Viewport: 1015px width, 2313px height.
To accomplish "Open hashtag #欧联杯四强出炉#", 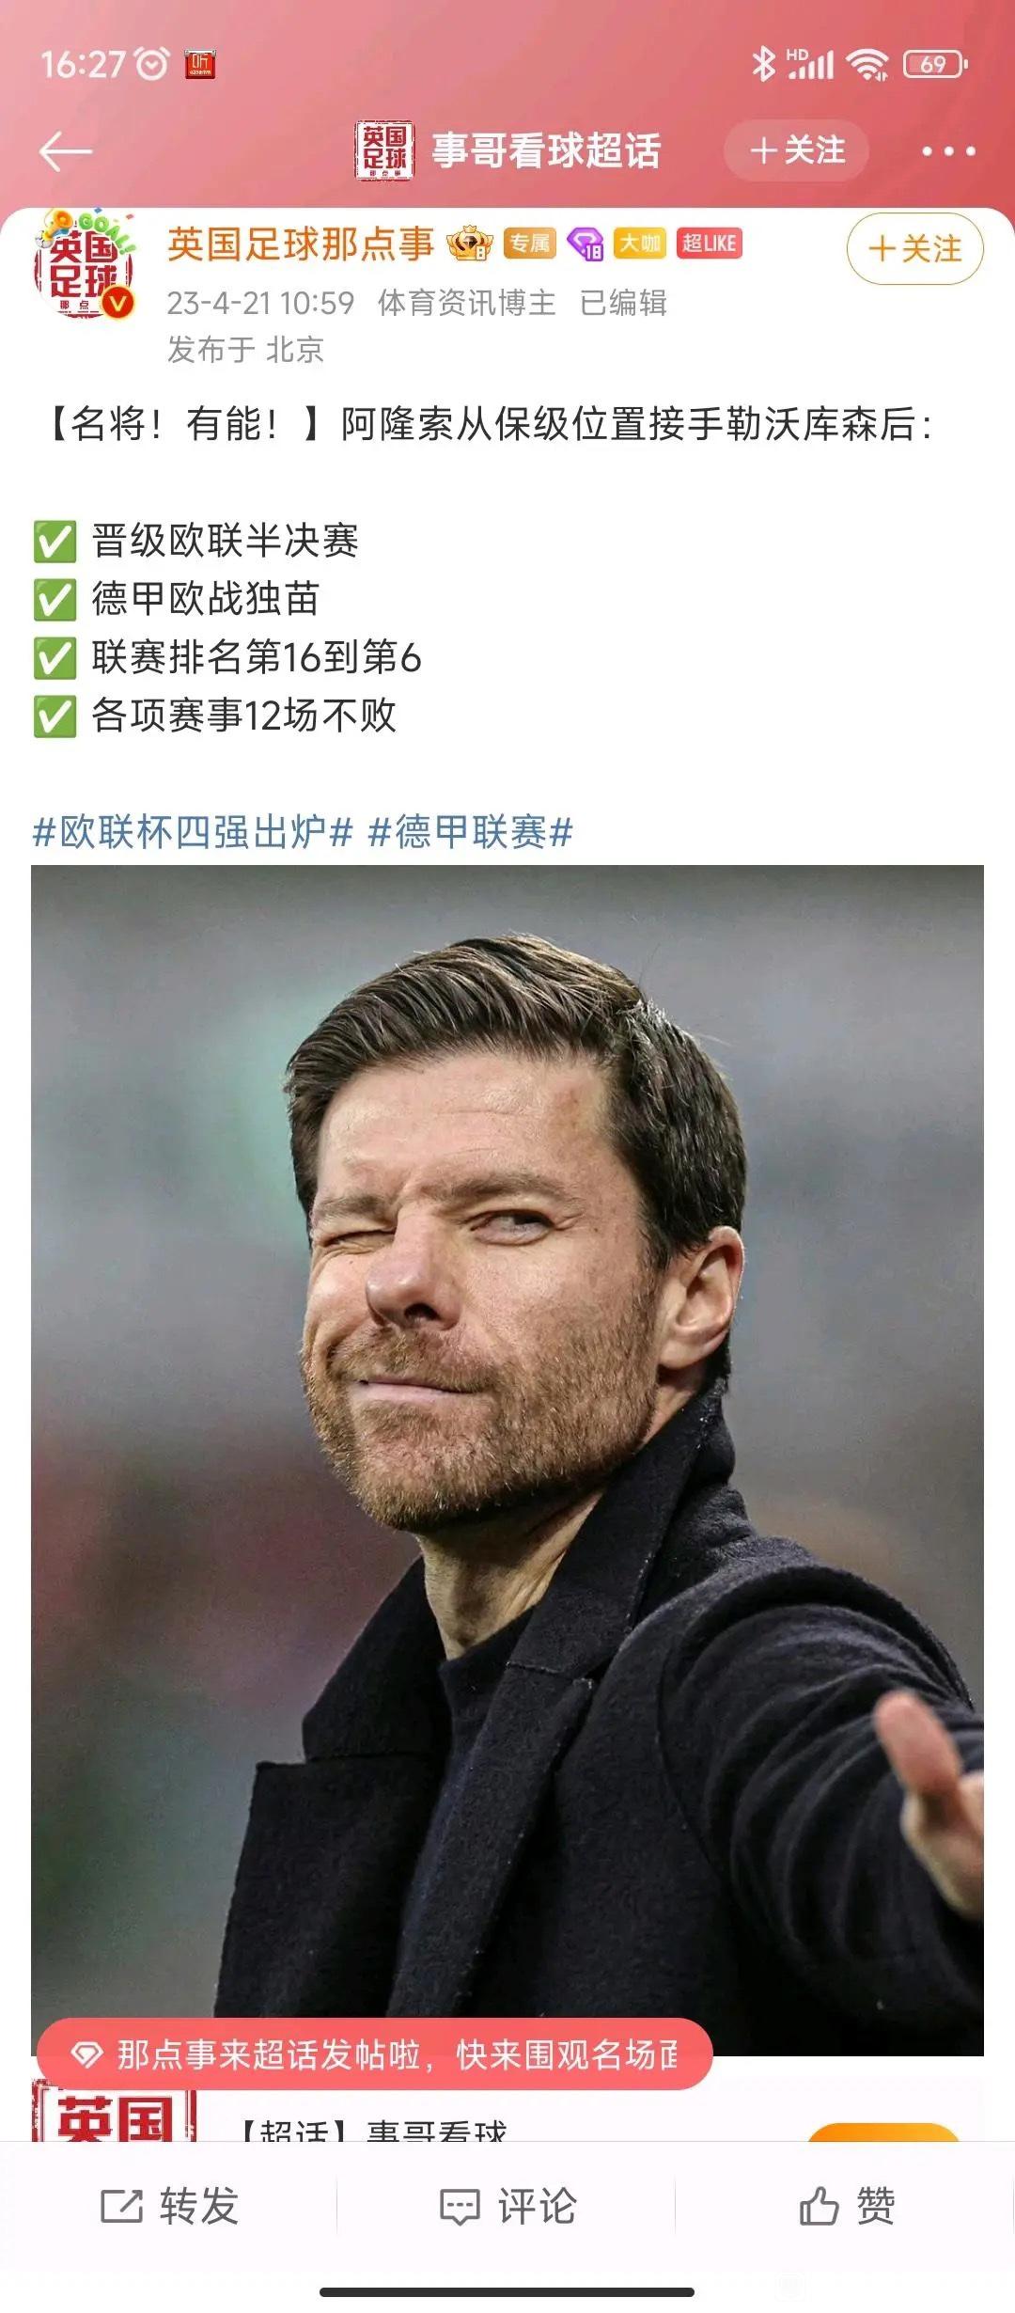I will pyautogui.click(x=193, y=832).
